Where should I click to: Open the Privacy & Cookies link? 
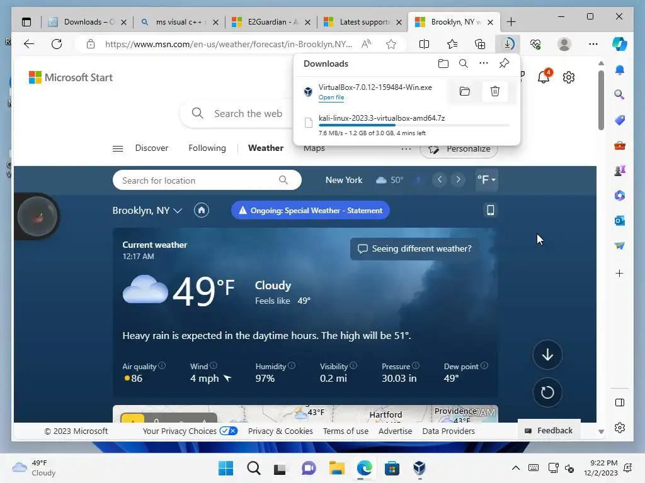click(280, 431)
